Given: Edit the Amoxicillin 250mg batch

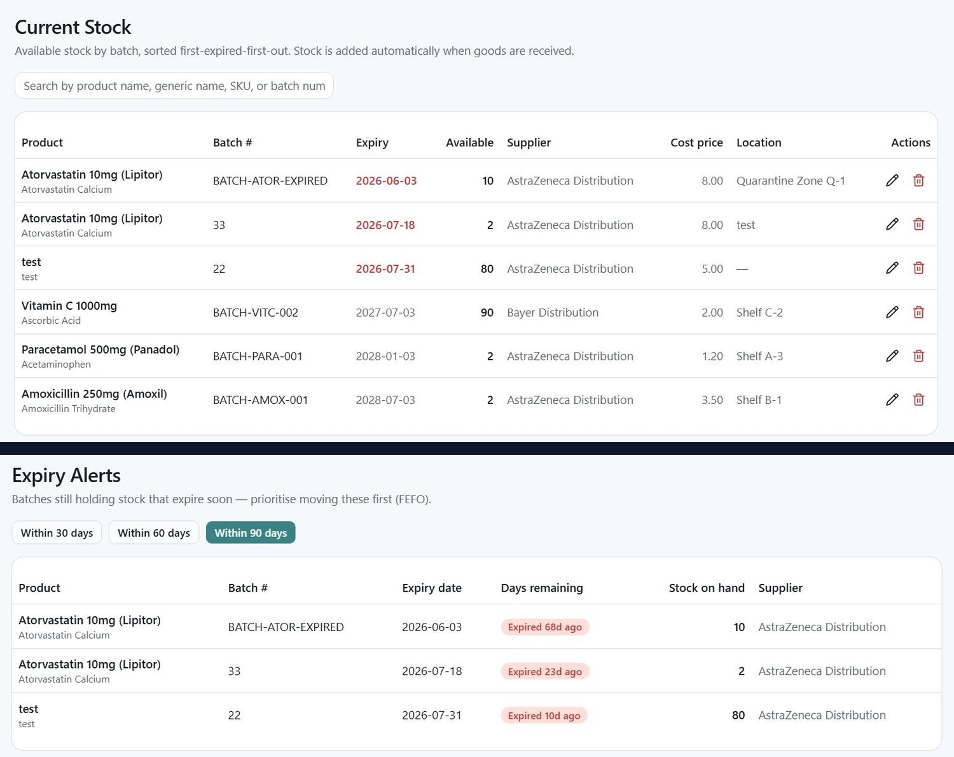Looking at the screenshot, I should pyautogui.click(x=892, y=399).
